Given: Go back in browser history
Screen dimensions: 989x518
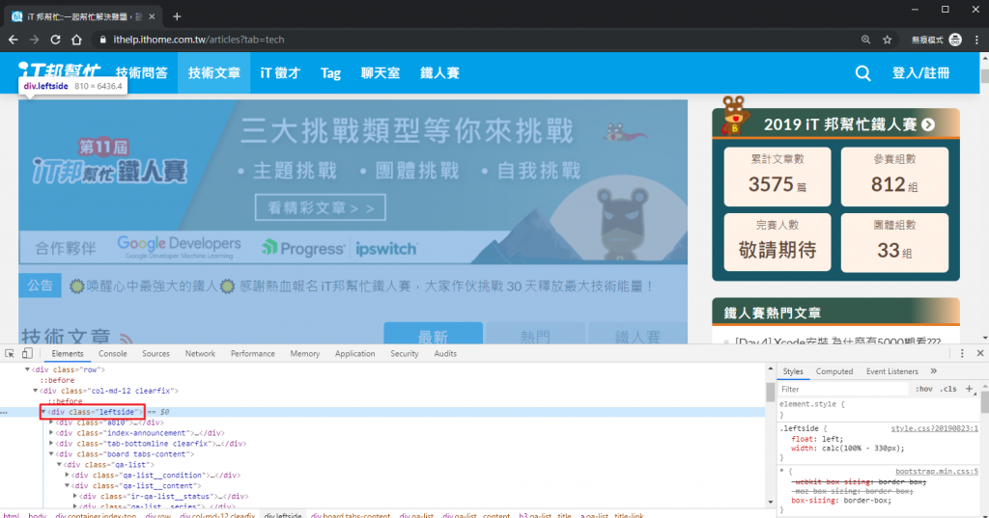Looking at the screenshot, I should pos(14,40).
